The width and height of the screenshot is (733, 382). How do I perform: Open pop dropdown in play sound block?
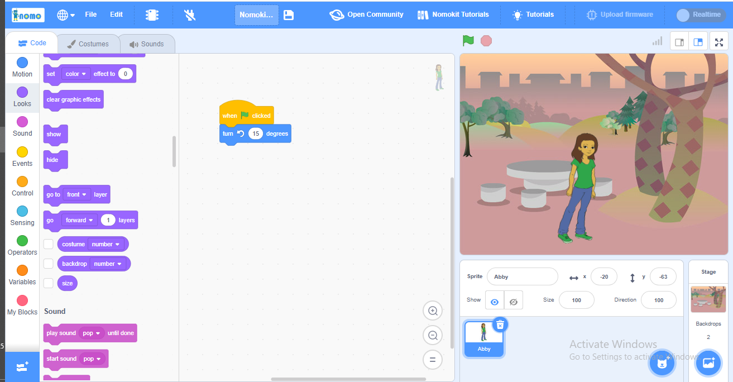click(x=92, y=333)
